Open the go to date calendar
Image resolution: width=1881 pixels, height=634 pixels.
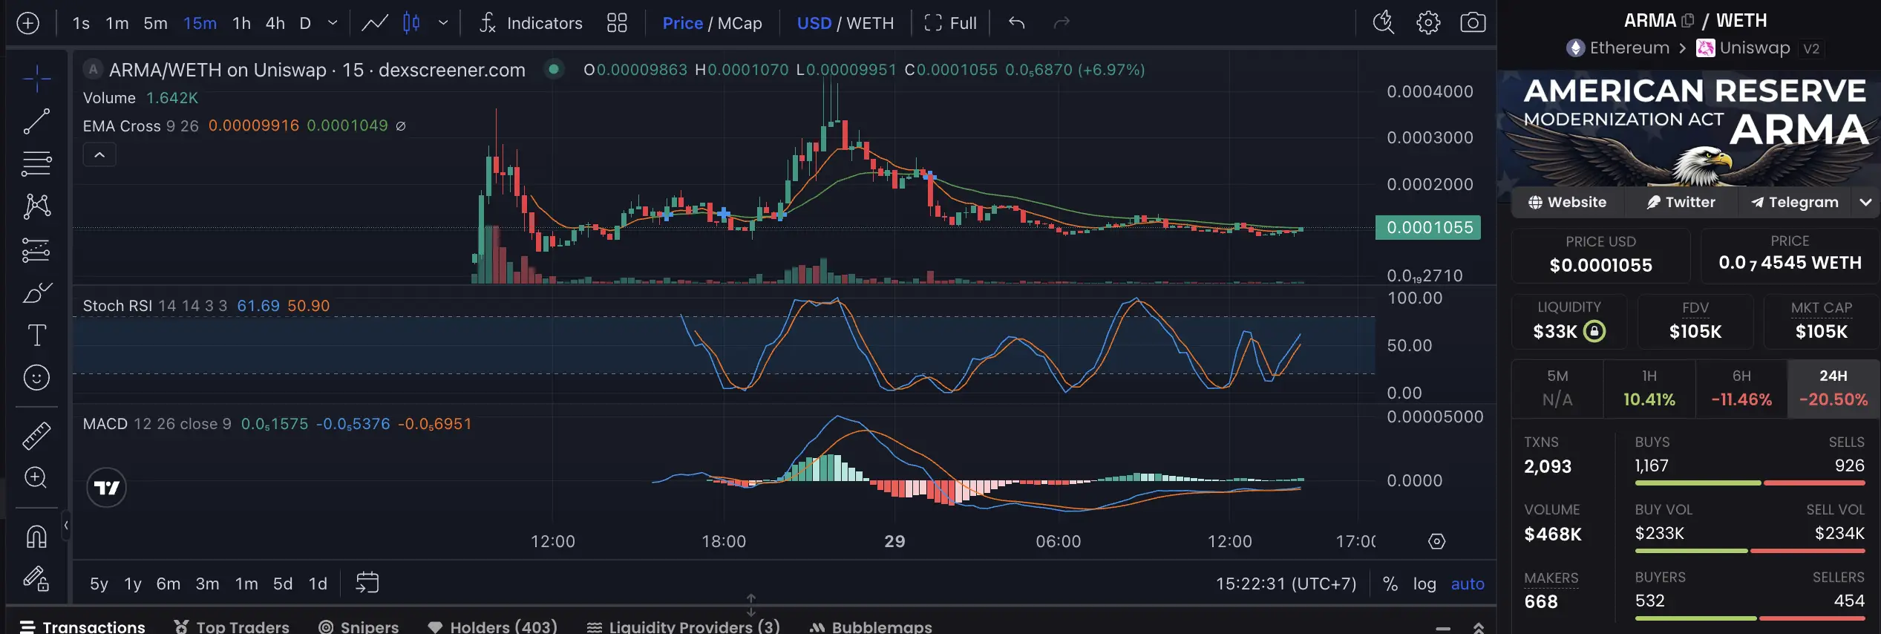(367, 583)
